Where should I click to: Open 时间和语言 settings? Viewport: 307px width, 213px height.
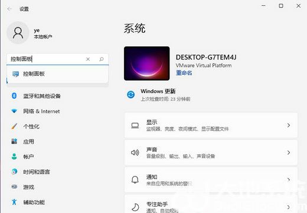point(37,172)
